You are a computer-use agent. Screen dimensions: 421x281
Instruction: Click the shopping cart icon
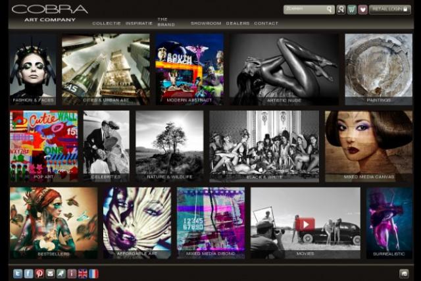click(x=351, y=10)
